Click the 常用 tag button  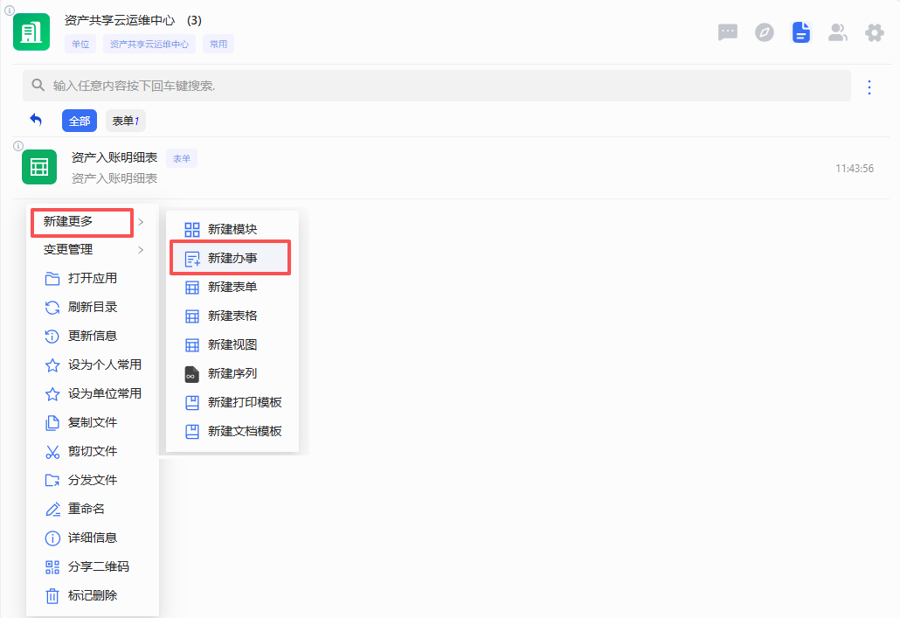pyautogui.click(x=218, y=44)
